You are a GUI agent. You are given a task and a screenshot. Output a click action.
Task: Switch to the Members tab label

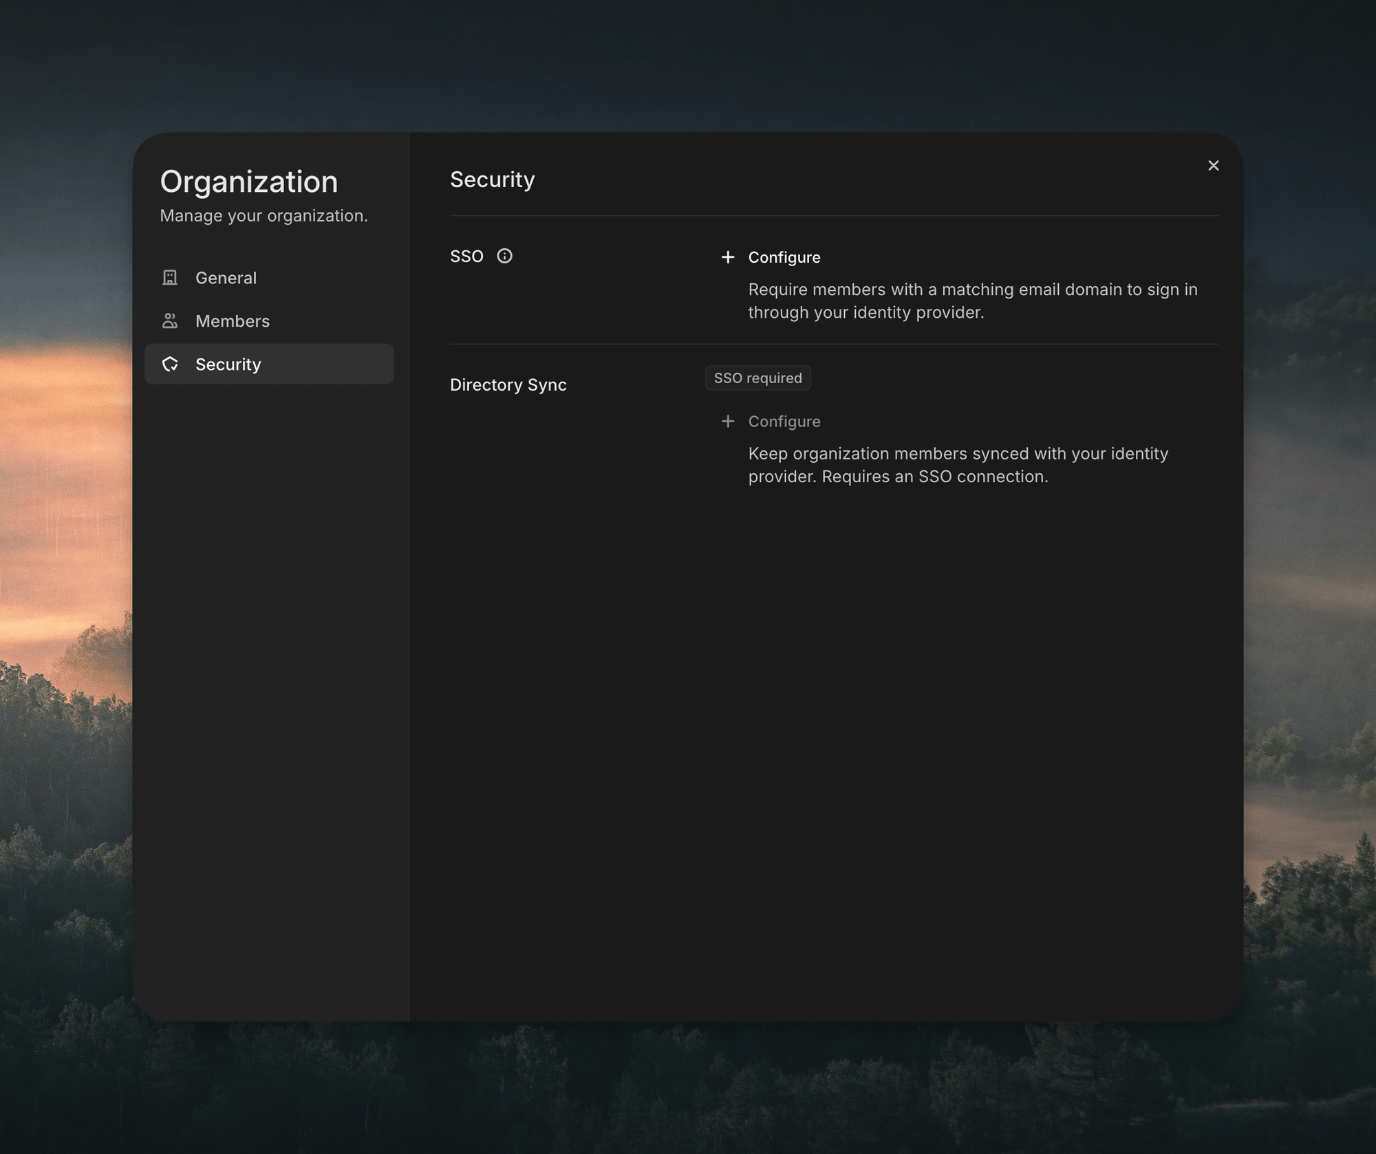coord(233,321)
